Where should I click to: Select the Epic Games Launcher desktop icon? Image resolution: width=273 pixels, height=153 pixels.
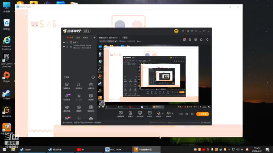coord(6,61)
